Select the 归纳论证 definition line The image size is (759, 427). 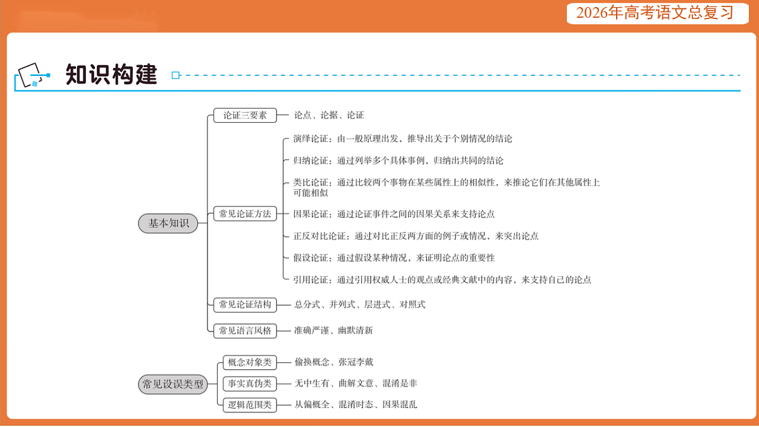[398, 161]
